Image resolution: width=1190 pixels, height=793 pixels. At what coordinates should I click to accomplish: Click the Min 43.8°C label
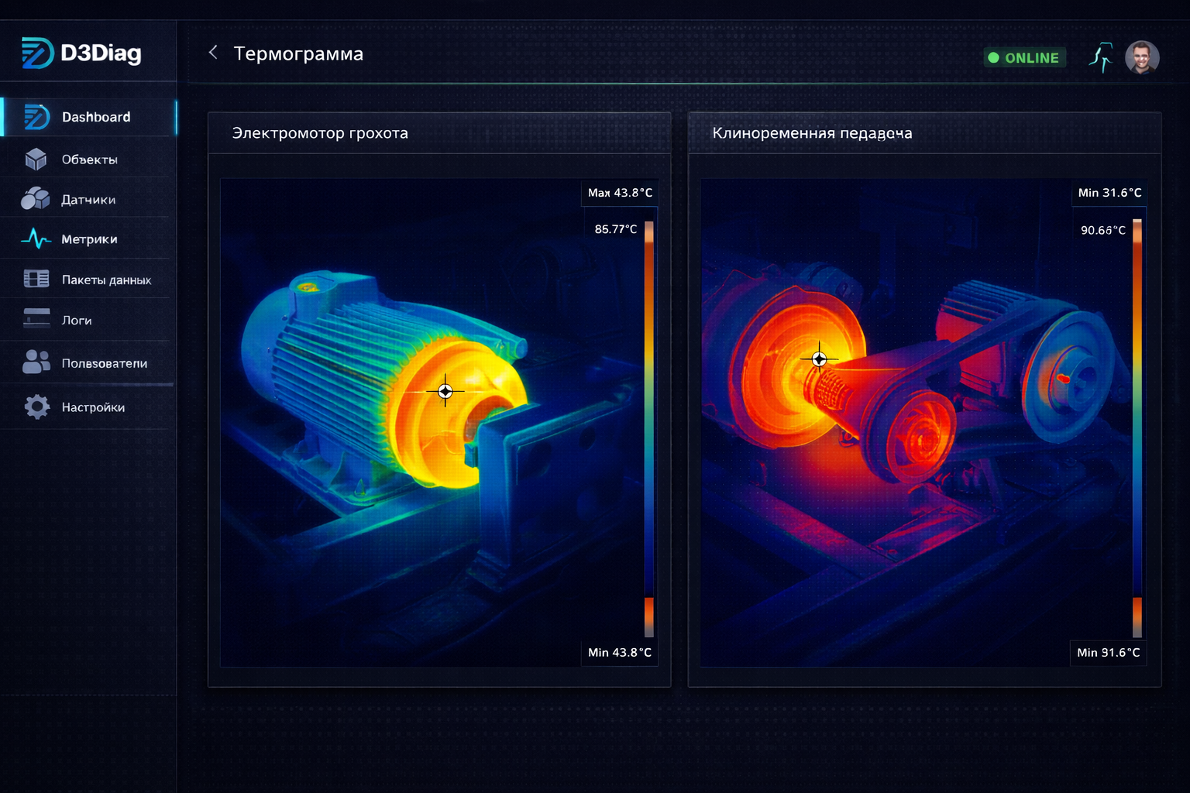[620, 653]
